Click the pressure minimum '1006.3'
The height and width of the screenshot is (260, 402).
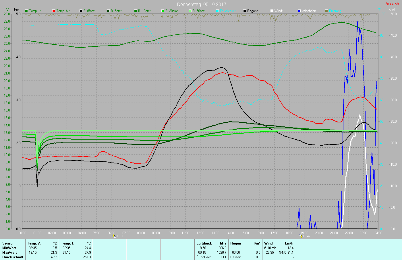(222, 248)
